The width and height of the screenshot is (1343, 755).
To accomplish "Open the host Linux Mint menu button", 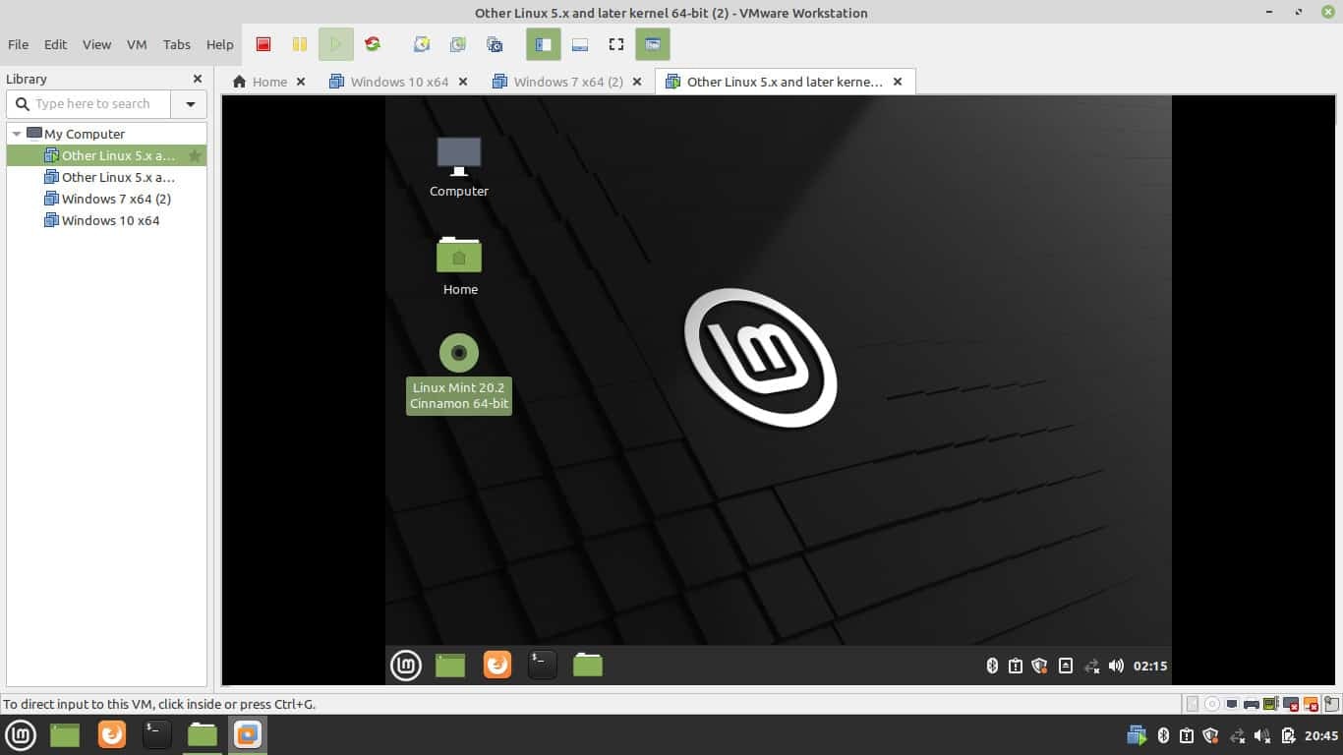I will click(x=21, y=734).
